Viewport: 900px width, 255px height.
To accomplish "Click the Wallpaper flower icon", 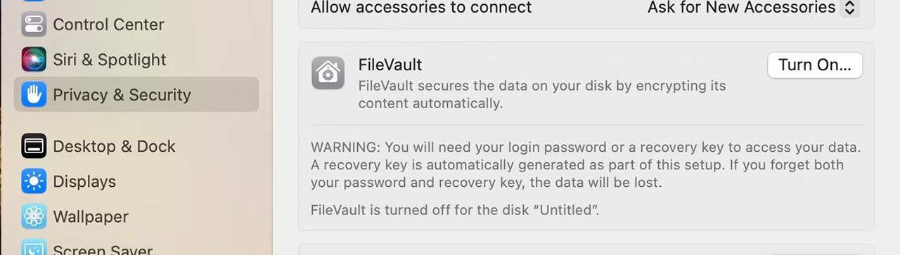I will (x=34, y=216).
